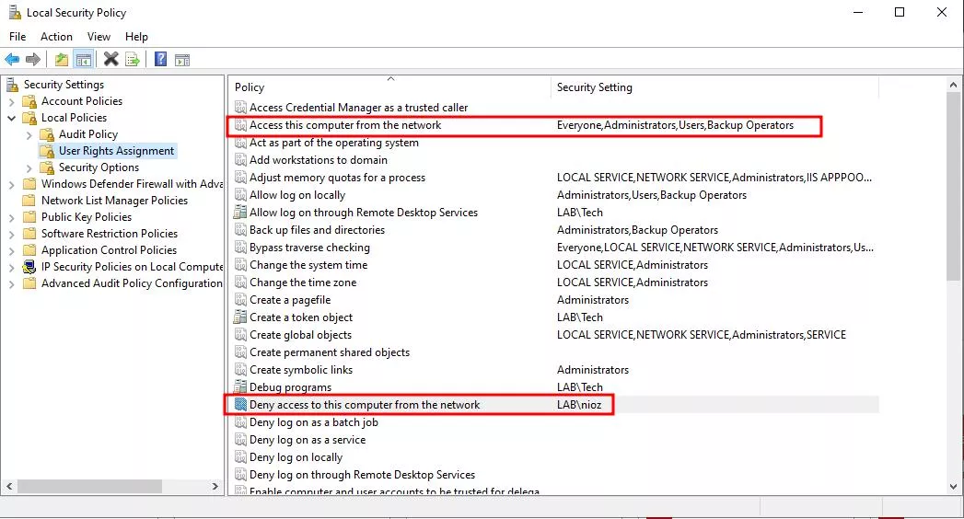Click the policy icon beside Create a token object
964x519 pixels.
pos(240,317)
